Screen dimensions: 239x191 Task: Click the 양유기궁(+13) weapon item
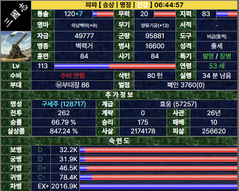pyautogui.click(x=155, y=25)
